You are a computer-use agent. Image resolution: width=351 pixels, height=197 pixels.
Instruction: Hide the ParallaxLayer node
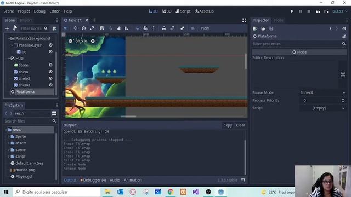tap(50, 45)
